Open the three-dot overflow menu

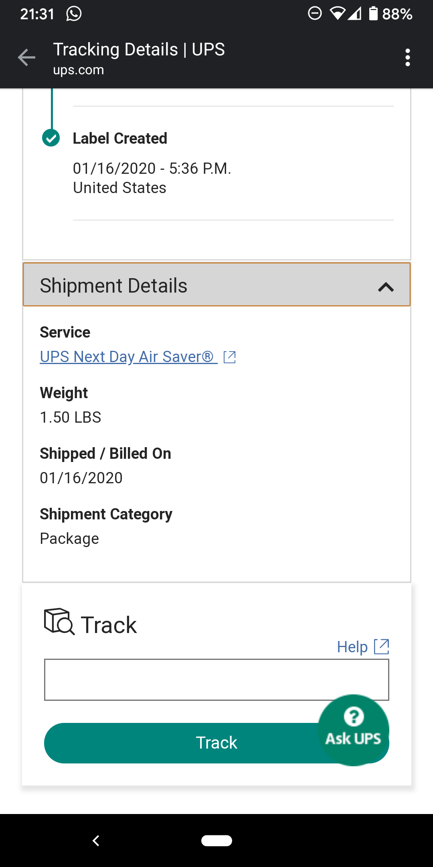point(407,58)
